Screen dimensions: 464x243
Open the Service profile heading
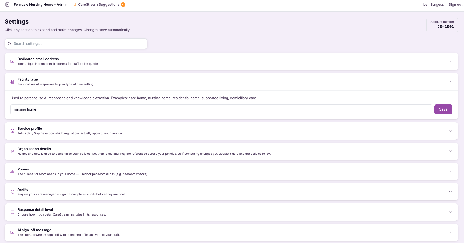point(29,129)
